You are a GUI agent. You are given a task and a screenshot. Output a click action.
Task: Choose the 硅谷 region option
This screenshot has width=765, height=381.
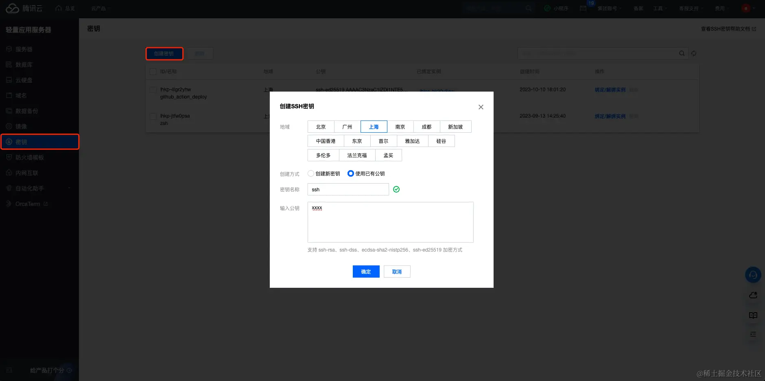pos(442,141)
